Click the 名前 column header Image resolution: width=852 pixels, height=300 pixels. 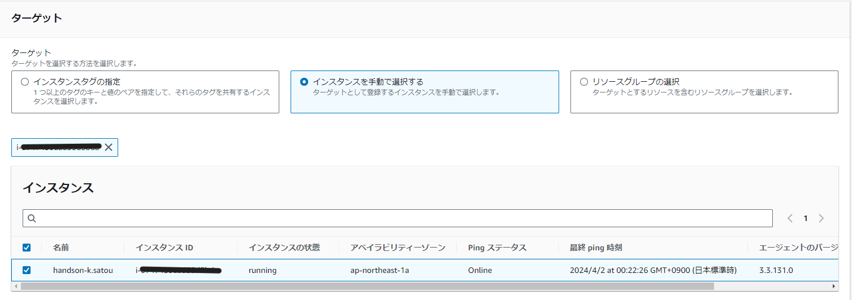pyautogui.click(x=61, y=248)
